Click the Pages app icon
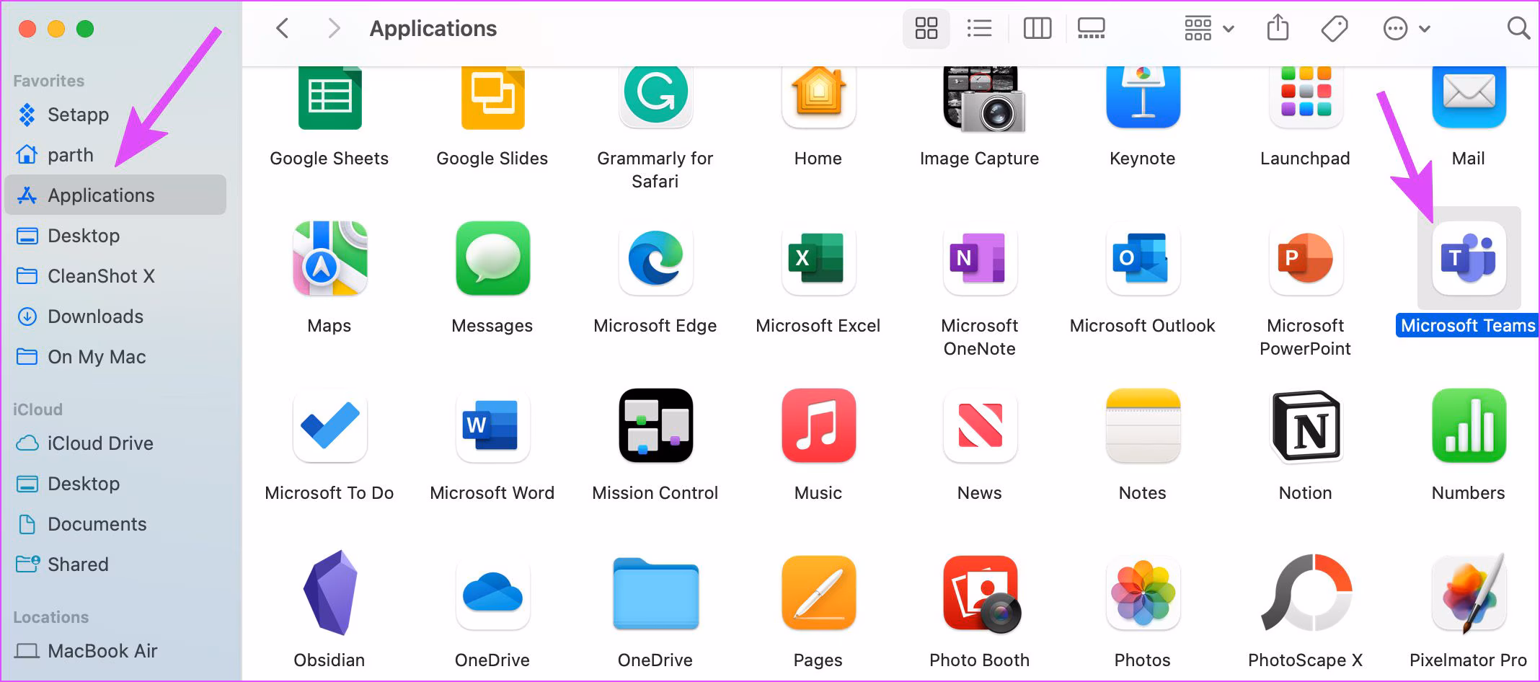 (818, 593)
